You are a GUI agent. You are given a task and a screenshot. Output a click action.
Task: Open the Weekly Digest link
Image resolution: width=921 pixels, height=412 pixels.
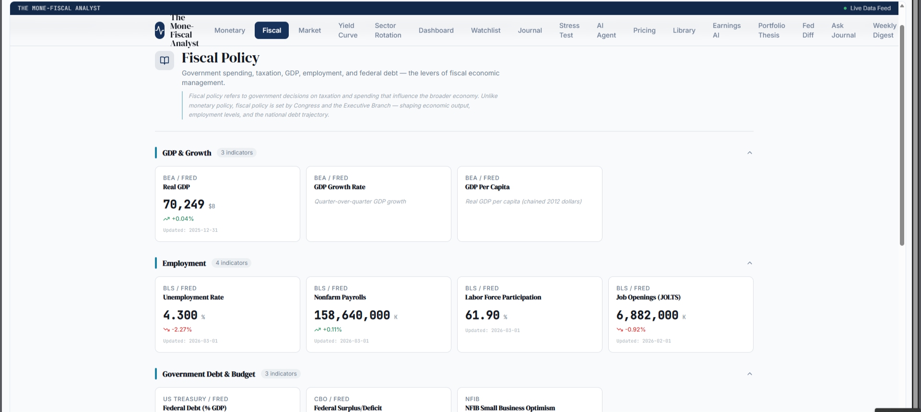point(885,30)
